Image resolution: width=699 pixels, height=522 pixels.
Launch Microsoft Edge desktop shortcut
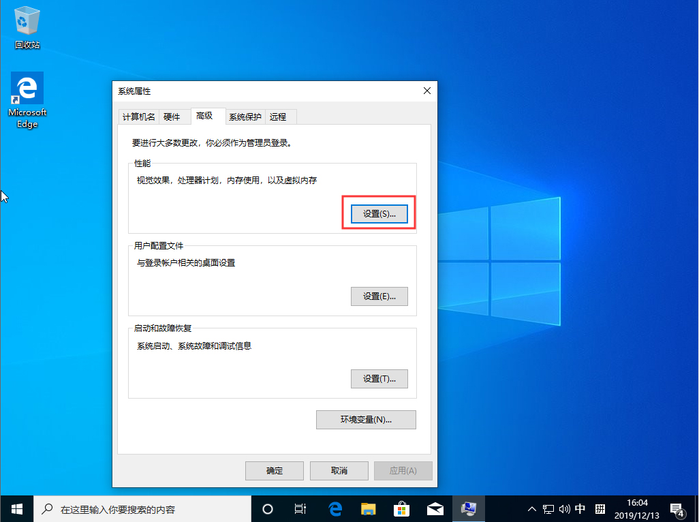pyautogui.click(x=27, y=91)
